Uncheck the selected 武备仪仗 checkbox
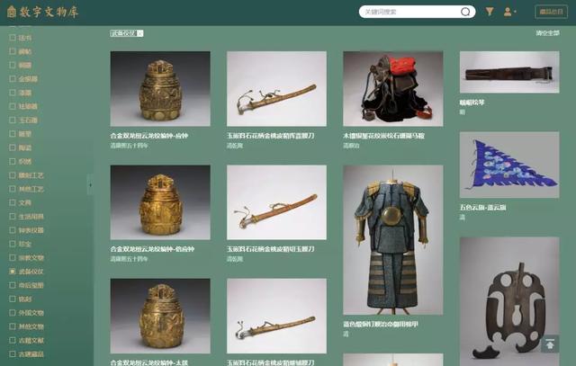The width and height of the screenshot is (576, 366). [13, 272]
